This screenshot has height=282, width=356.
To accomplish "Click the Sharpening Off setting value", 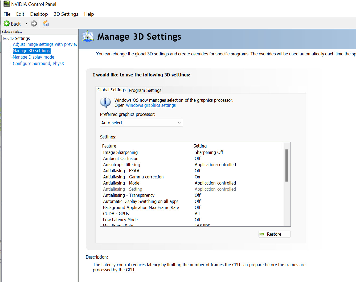I will tap(209, 152).
